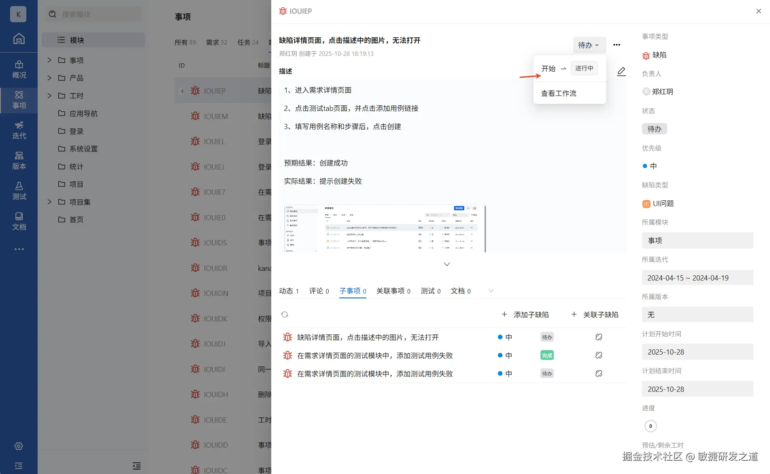Refresh the sub-items list
This screenshot has height=474, width=770.
pyautogui.click(x=285, y=315)
